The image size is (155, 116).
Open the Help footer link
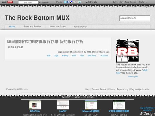click(87, 89)
